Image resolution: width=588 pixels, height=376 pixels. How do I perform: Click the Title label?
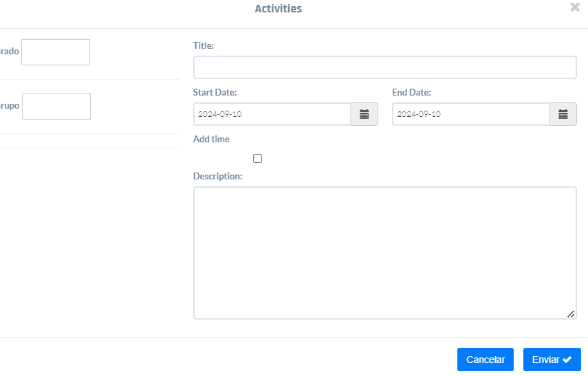coord(204,45)
